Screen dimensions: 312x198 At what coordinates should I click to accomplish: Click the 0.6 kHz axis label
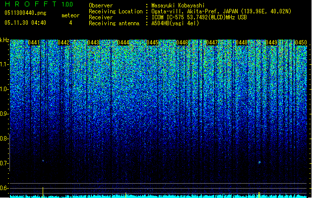4,188
